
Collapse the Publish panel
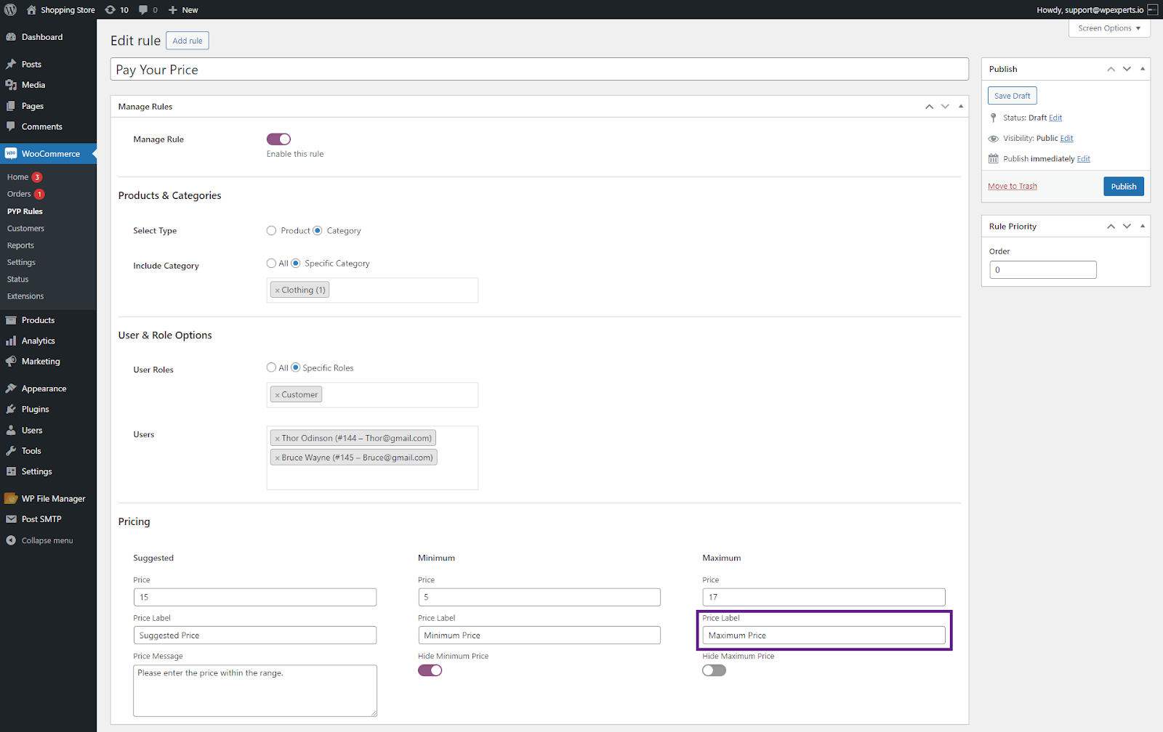1143,69
